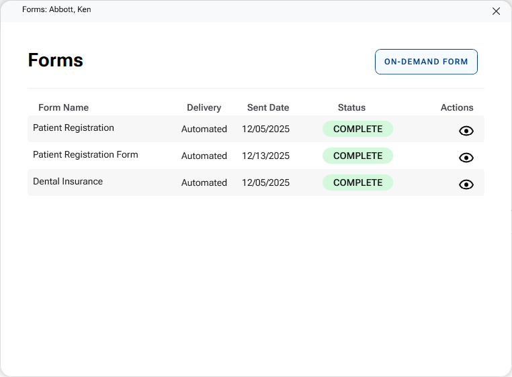Click the On-Demand Form button
The image size is (512, 377).
[x=426, y=62]
